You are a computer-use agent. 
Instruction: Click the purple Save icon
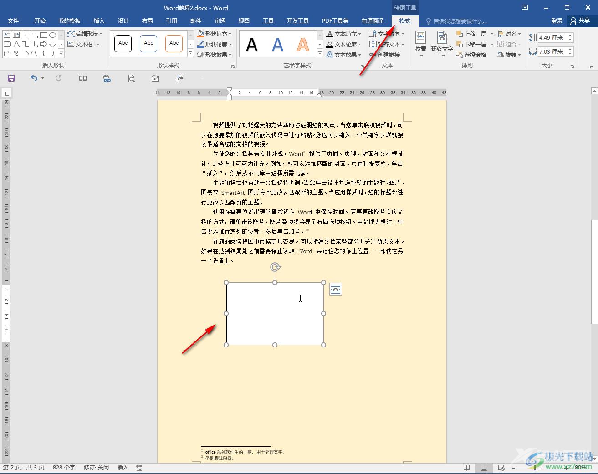click(11, 78)
